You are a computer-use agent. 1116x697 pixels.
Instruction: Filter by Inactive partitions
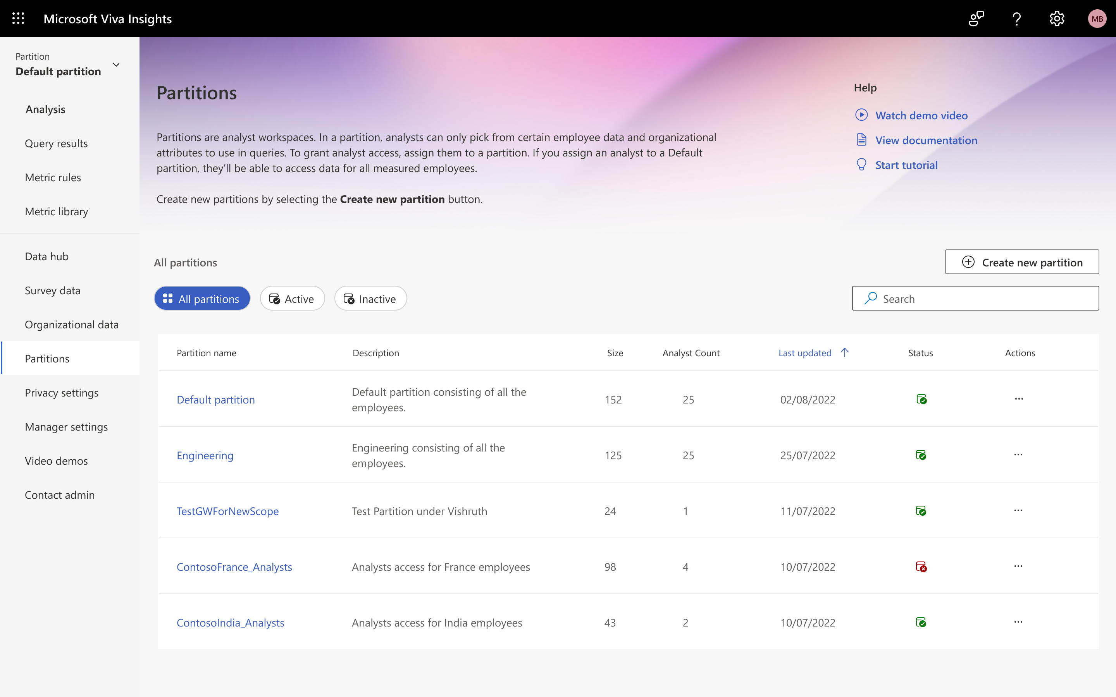coord(370,299)
